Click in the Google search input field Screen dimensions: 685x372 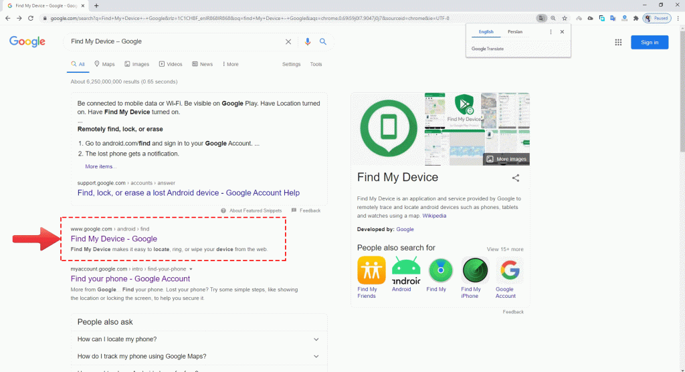click(175, 41)
